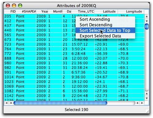The height and width of the screenshot is (118, 153).
Task: Select FID cell 1023
Action: click(x=10, y=82)
